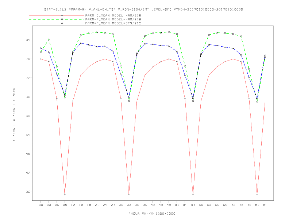Click x-axis tick label 51
Image resolution: width=289 pixels, height=223 pixels.
(177, 205)
